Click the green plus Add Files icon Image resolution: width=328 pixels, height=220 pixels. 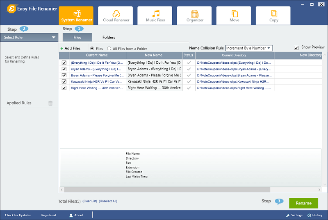tap(62, 49)
